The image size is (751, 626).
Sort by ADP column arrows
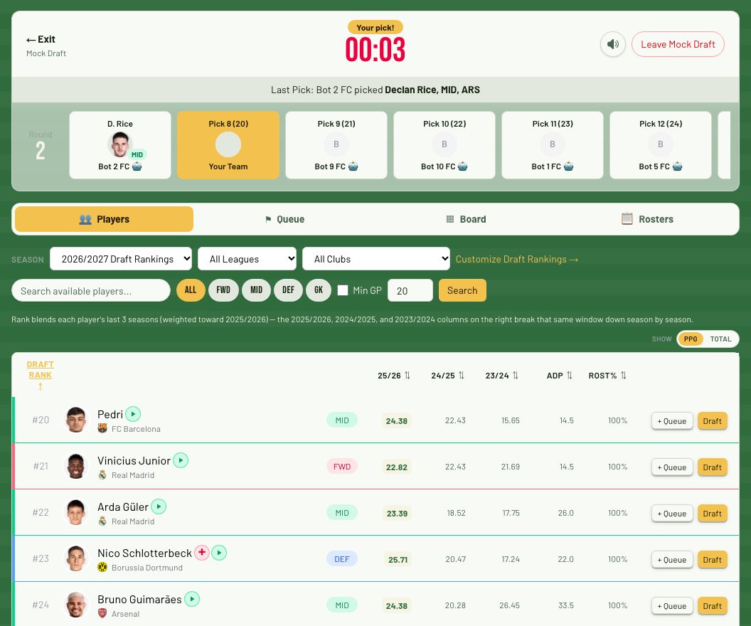(x=570, y=376)
